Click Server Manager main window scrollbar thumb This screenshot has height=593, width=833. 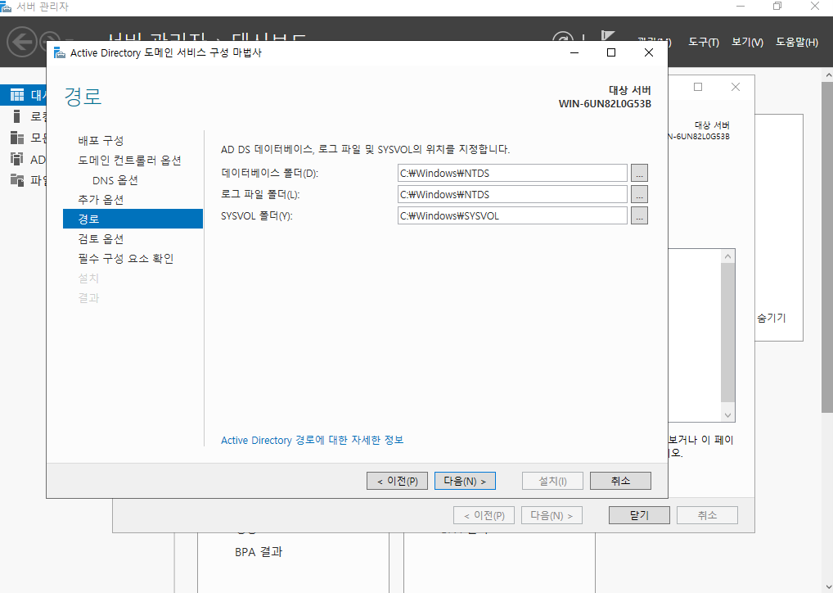827,247
